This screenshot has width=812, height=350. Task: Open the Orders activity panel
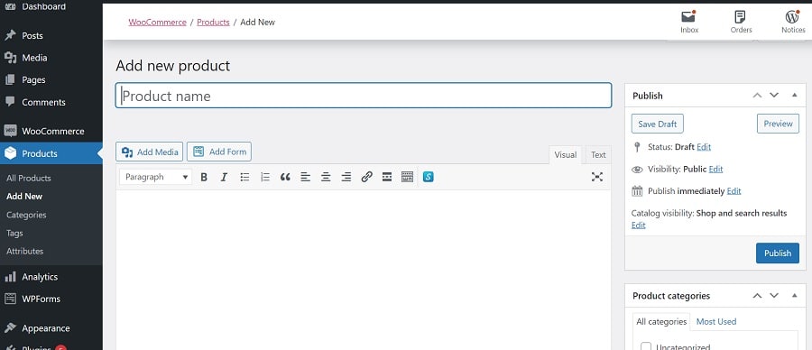pyautogui.click(x=741, y=22)
